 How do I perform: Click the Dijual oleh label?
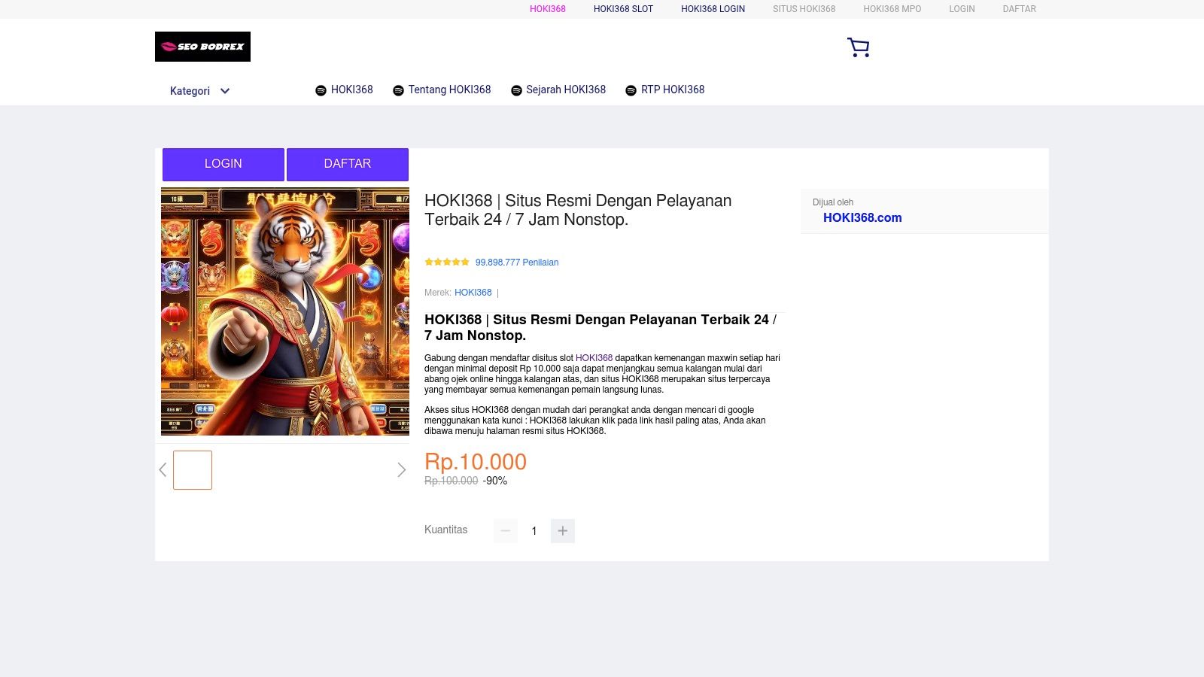[x=833, y=202]
